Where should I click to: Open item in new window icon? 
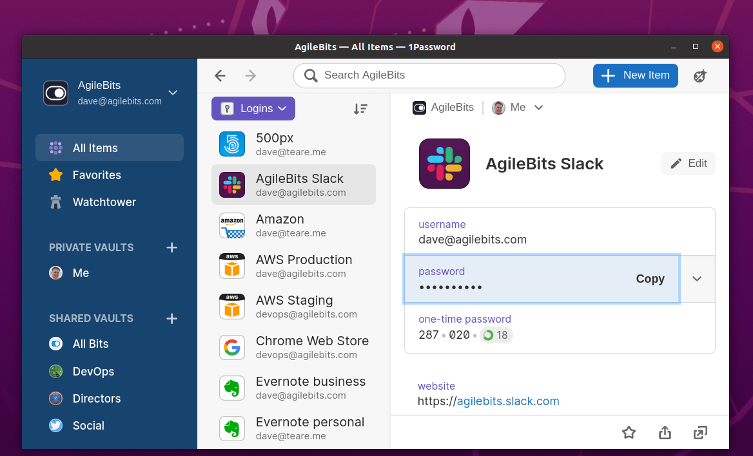(700, 432)
